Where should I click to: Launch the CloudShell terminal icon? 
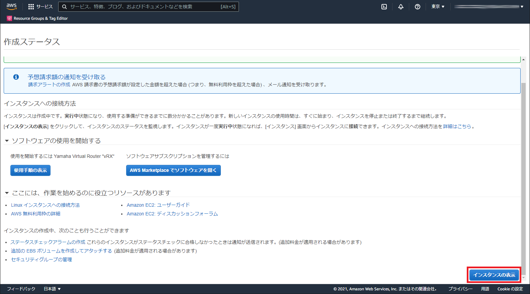click(384, 7)
